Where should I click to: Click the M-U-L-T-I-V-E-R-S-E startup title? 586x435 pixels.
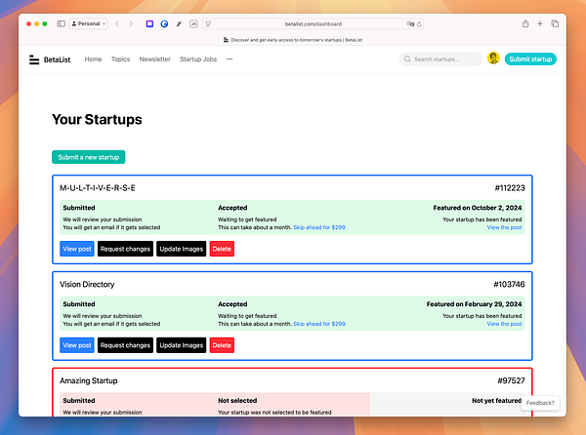click(x=97, y=188)
